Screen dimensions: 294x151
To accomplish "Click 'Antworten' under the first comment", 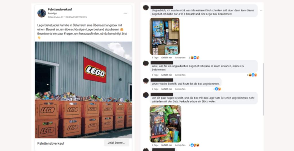I will click(x=180, y=58).
